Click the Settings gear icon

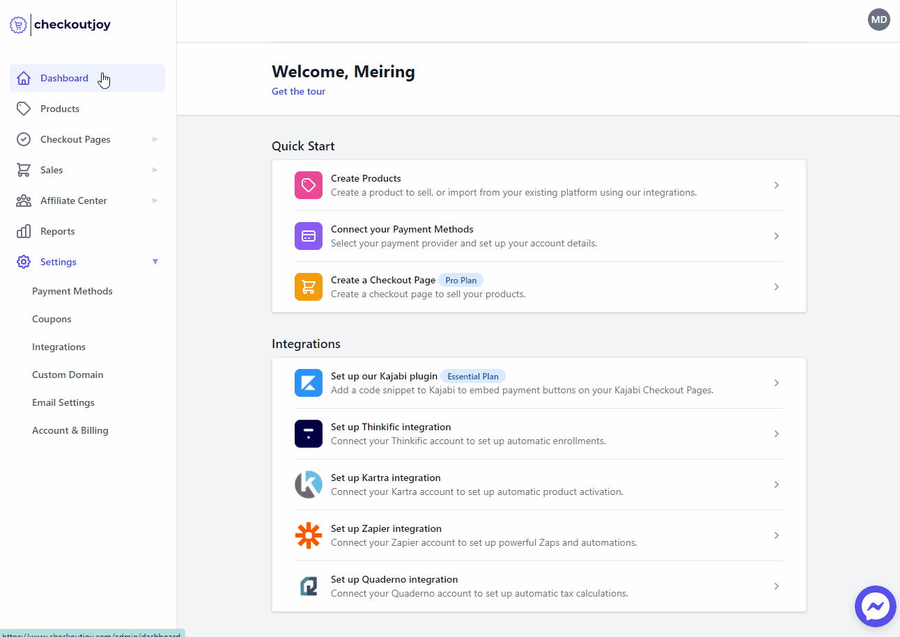tap(24, 262)
